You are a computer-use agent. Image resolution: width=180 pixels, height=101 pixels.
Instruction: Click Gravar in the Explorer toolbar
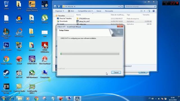click(x=99, y=11)
